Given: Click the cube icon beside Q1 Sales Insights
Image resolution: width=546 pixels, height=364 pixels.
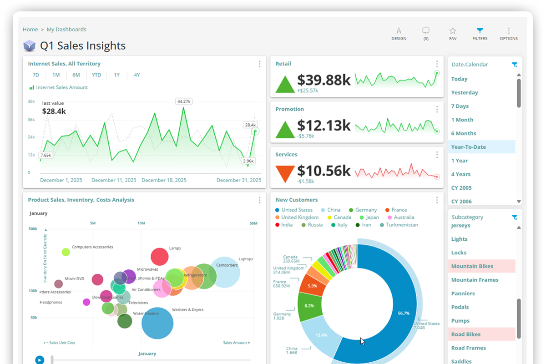Looking at the screenshot, I should pos(29,45).
